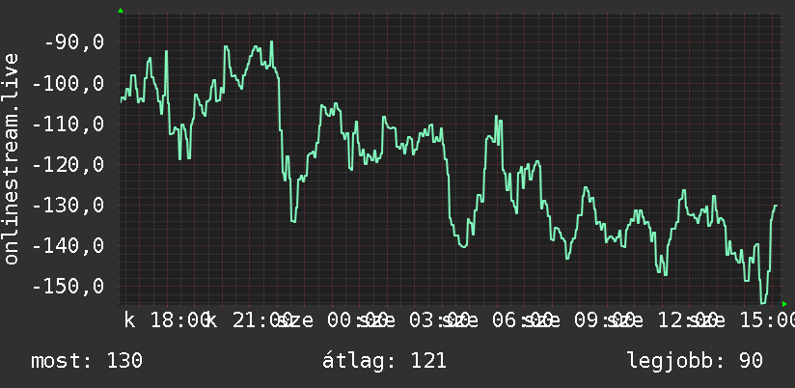Click the 'sze 00:00' time axis label
795x388 pixels.
click(333, 320)
